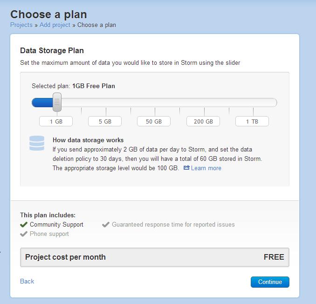Click the gray Phone support checkmark

tap(24, 234)
